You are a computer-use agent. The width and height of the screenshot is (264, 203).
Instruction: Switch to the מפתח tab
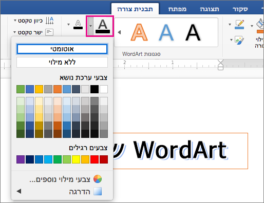(x=177, y=9)
